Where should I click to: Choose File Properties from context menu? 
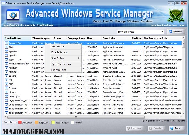coord(58,70)
